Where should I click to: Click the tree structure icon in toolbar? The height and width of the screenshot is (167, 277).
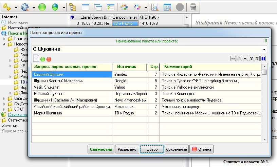pyautogui.click(x=73, y=7)
